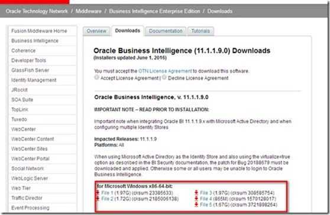
Task: Click the download icon beside File 4
Action: [x=196, y=199]
